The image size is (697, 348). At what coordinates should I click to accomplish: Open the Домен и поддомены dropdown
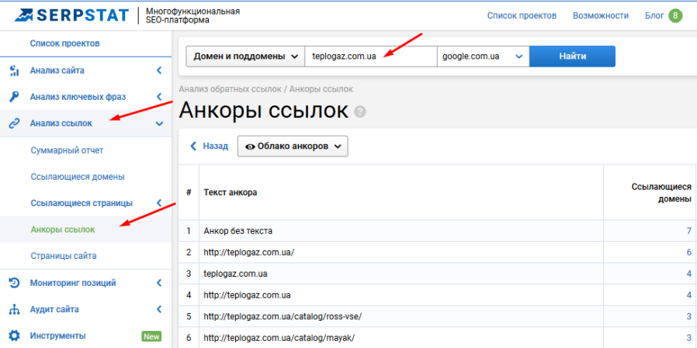tap(245, 57)
